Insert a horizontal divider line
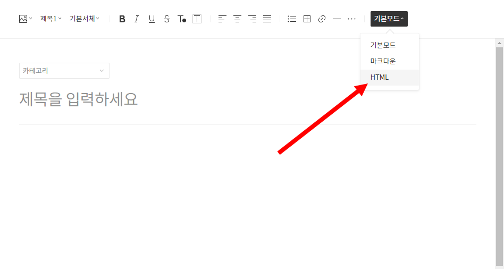The image size is (504, 269). [337, 19]
